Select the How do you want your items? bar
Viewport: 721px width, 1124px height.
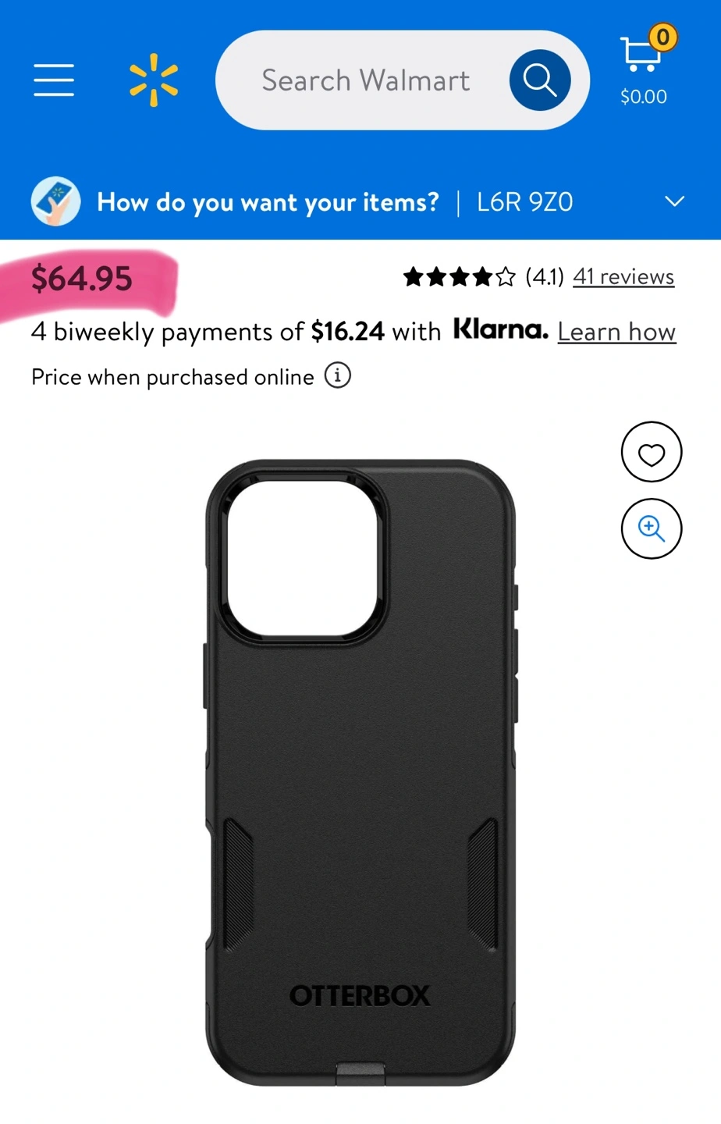[x=360, y=202]
